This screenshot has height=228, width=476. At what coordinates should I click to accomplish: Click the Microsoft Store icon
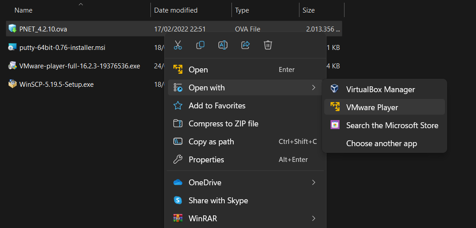pos(335,125)
